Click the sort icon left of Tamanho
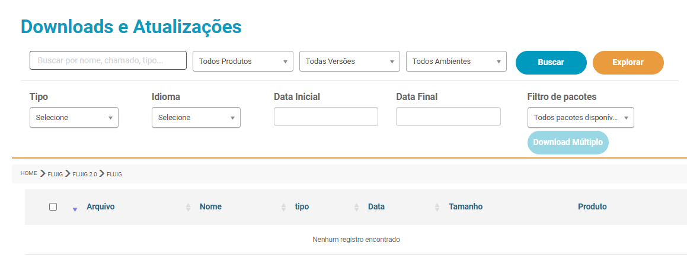The image size is (687, 268). (437, 207)
